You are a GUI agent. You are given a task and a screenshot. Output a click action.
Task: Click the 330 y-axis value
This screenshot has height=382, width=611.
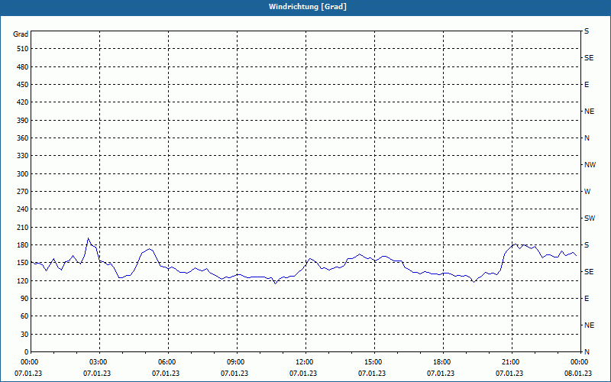(x=23, y=156)
